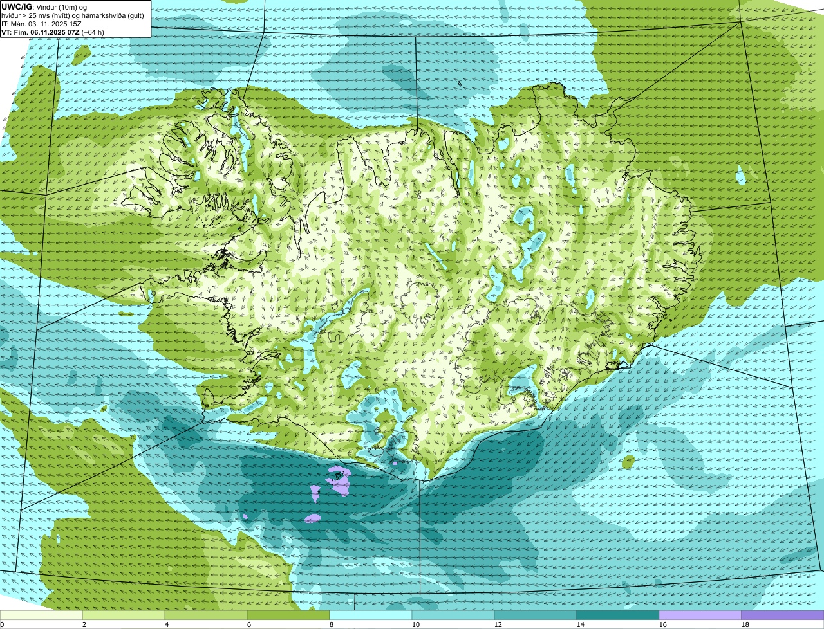This screenshot has height=629, width=824.
Task: Click the light lavender 16–18 legend swatch
Action: [700, 615]
